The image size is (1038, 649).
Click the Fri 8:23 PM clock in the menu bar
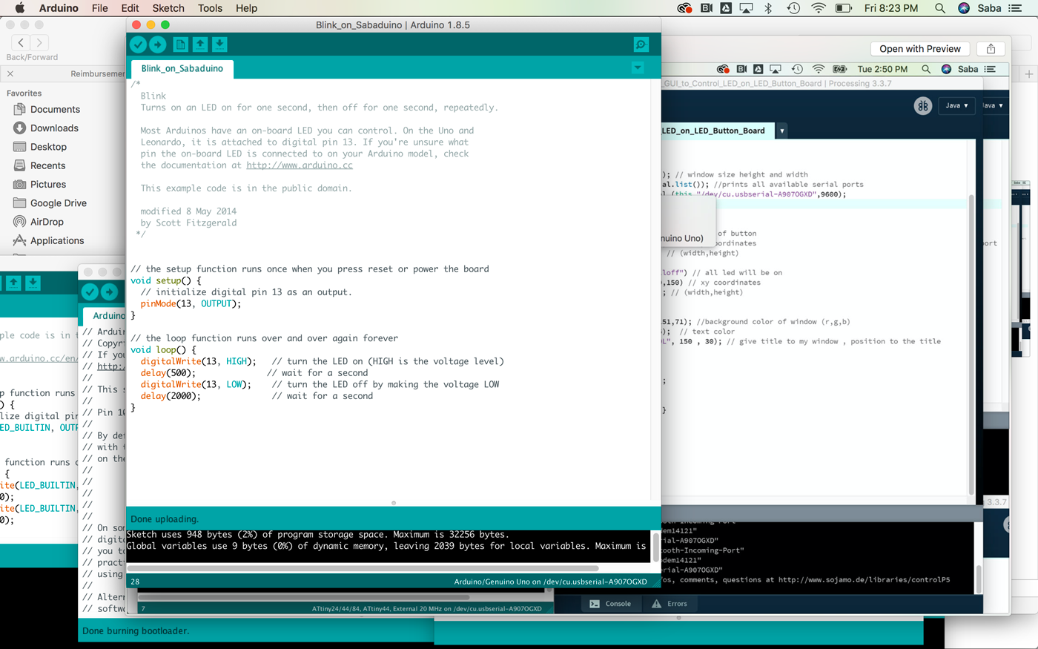(x=891, y=8)
